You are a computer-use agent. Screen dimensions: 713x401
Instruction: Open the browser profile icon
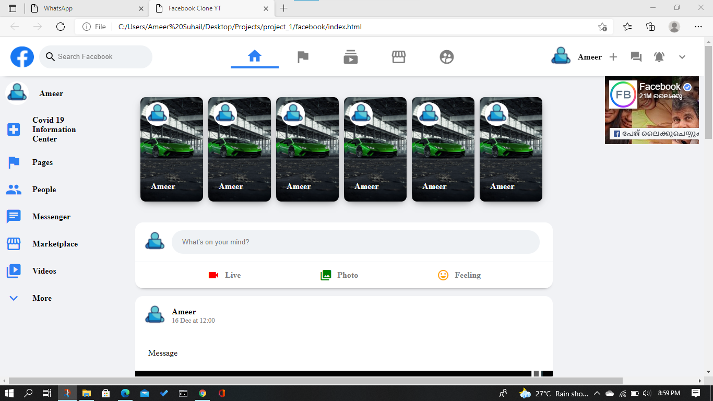click(x=674, y=27)
